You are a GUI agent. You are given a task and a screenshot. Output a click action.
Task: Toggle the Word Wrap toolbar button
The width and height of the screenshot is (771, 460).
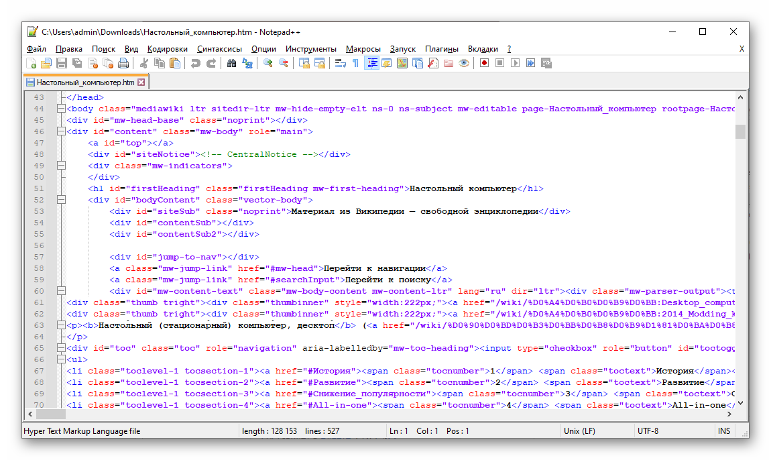pyautogui.click(x=340, y=64)
